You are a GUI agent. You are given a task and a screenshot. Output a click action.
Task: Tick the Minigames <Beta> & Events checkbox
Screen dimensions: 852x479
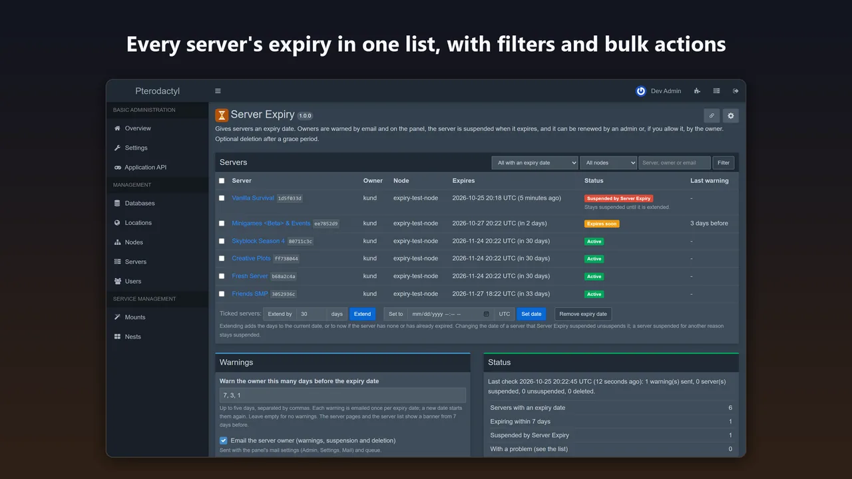[222, 224]
